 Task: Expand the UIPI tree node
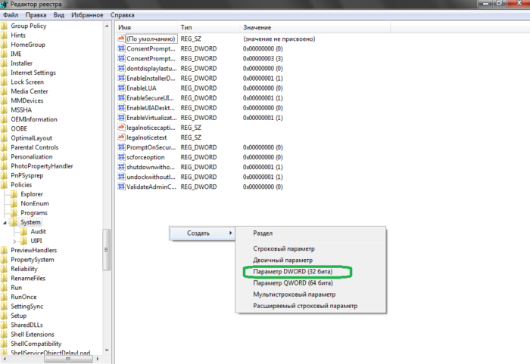coord(16,241)
